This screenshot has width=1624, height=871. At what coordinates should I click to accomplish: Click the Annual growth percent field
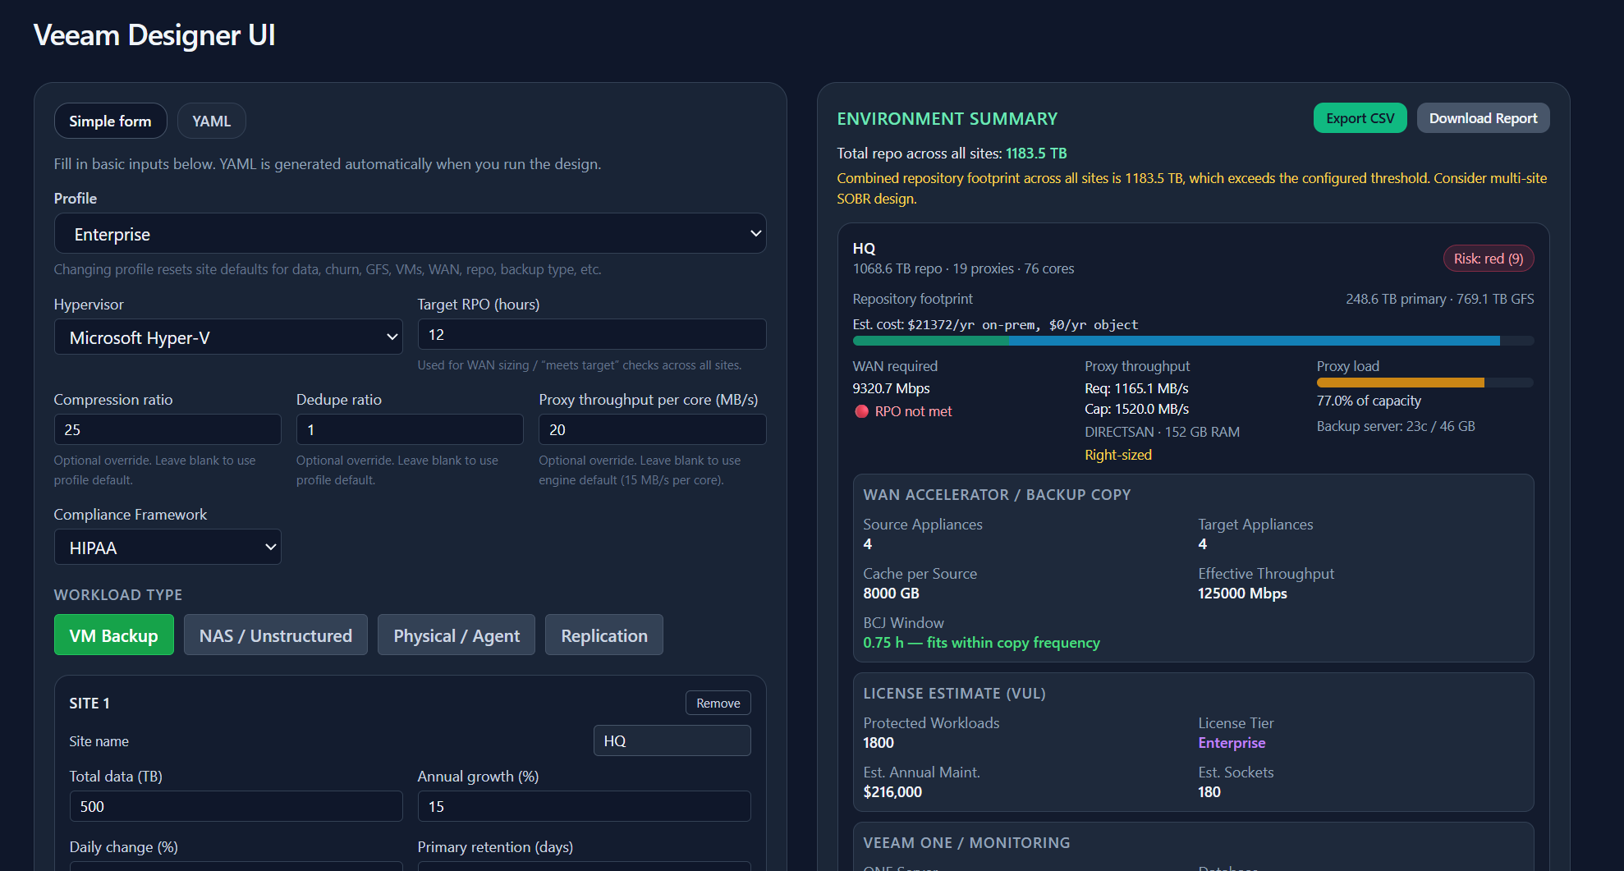(584, 806)
